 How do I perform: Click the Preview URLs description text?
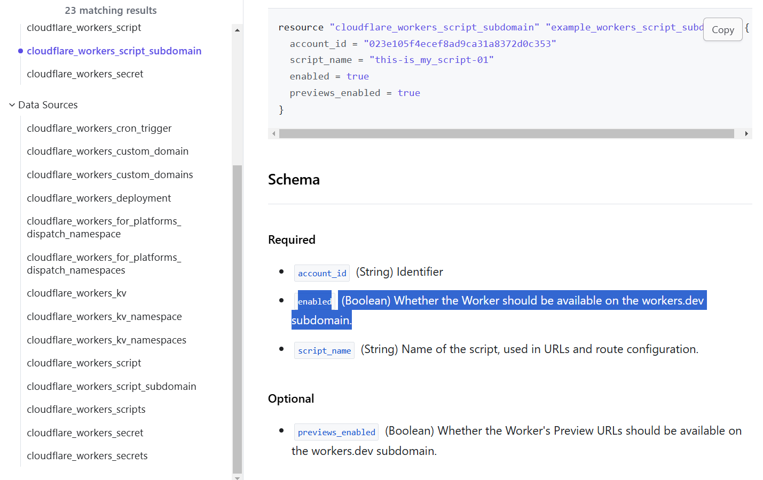coord(516,441)
